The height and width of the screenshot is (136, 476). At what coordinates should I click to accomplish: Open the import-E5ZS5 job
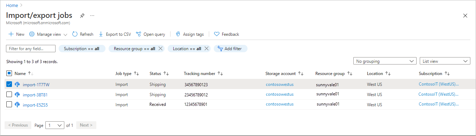coord(35,105)
